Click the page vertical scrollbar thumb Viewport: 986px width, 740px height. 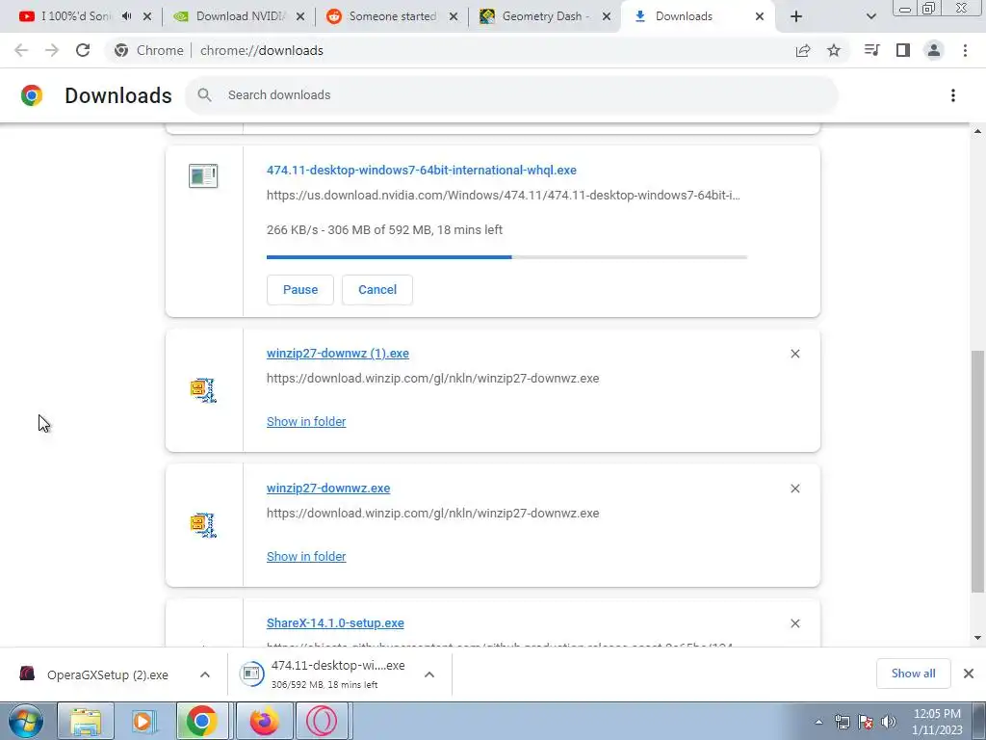tap(977, 471)
